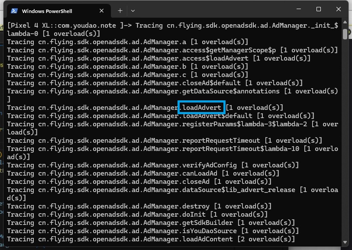Click the verifyAdConfig trace line
Screen dimensions: 352x250
(153, 165)
